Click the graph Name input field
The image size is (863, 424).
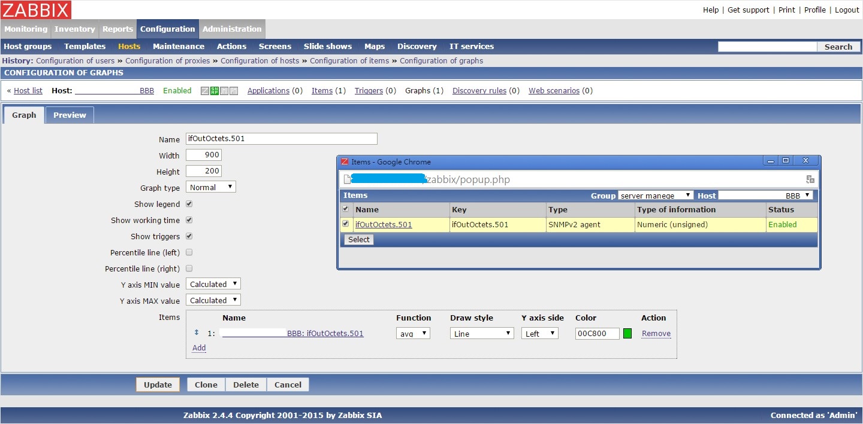(282, 139)
